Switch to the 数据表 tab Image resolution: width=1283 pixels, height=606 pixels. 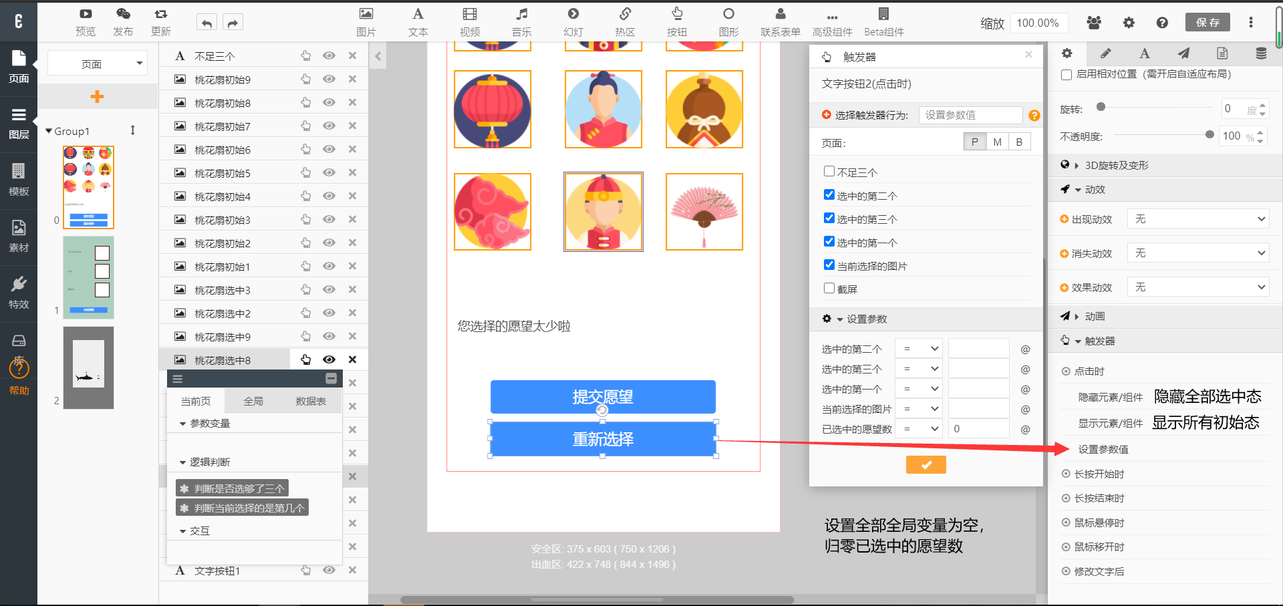tap(311, 401)
